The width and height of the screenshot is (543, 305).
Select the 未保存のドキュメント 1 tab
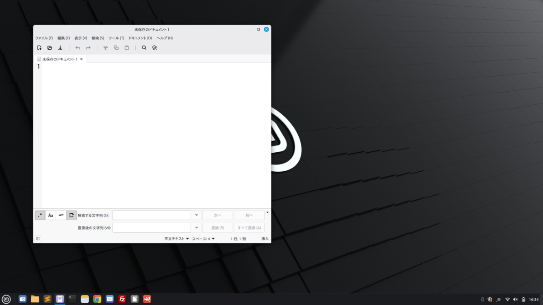pyautogui.click(x=60, y=59)
